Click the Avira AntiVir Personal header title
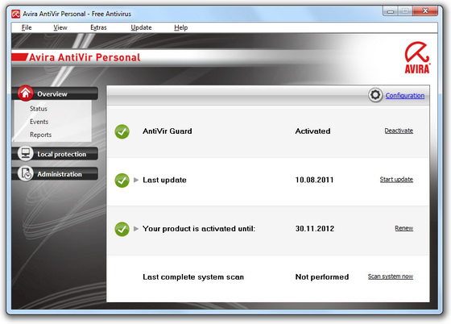 [x=85, y=57]
